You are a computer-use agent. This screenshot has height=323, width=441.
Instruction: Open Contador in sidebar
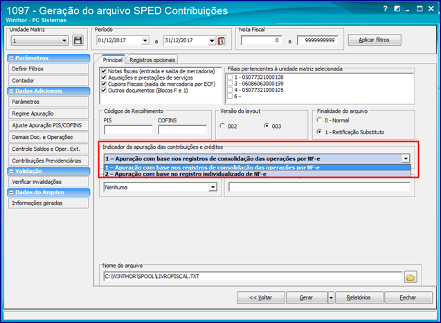(48, 81)
